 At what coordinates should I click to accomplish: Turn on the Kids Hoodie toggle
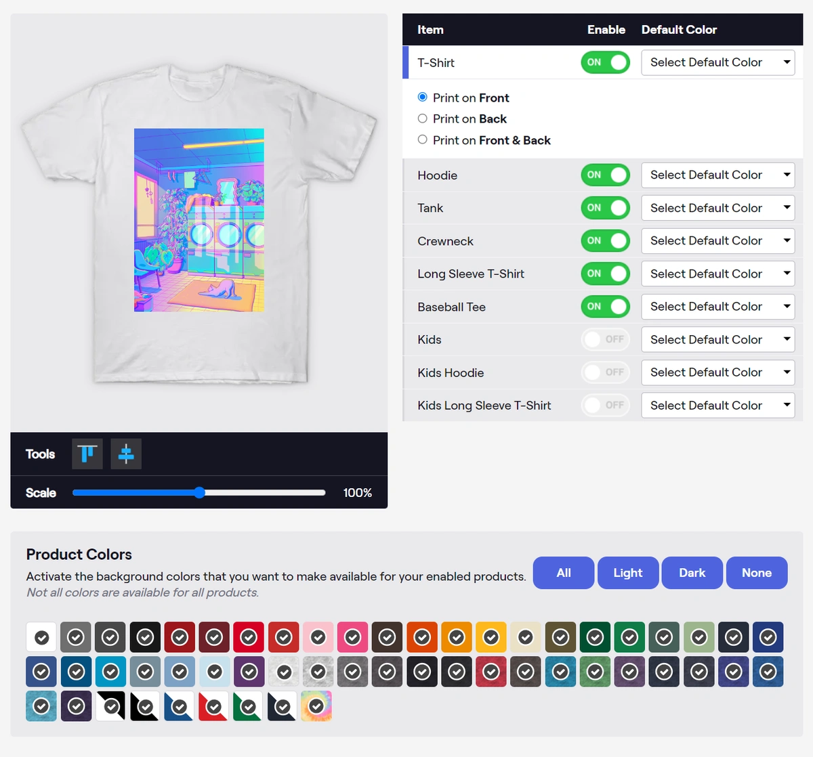[x=605, y=372]
